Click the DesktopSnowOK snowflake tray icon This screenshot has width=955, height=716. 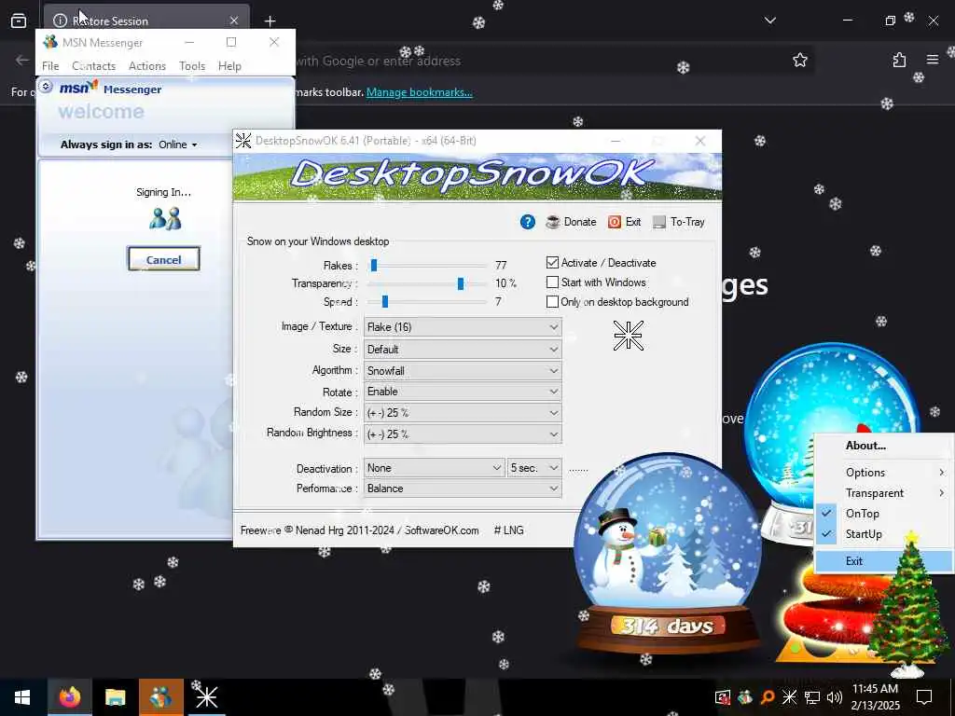[x=789, y=697]
